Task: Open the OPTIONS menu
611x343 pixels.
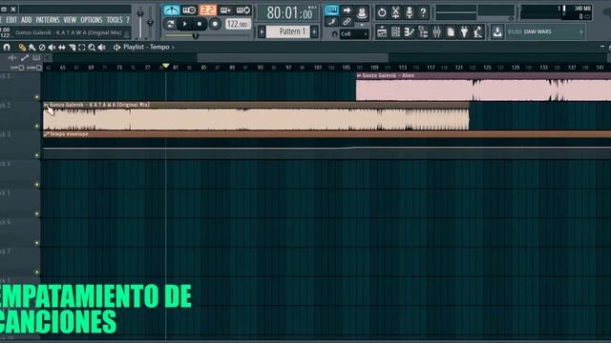Action: pos(92,20)
